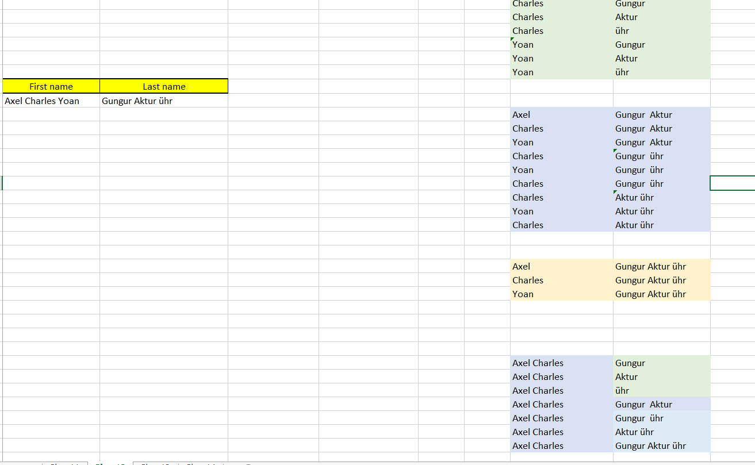Select Aktur beside Charles in green block

point(662,17)
